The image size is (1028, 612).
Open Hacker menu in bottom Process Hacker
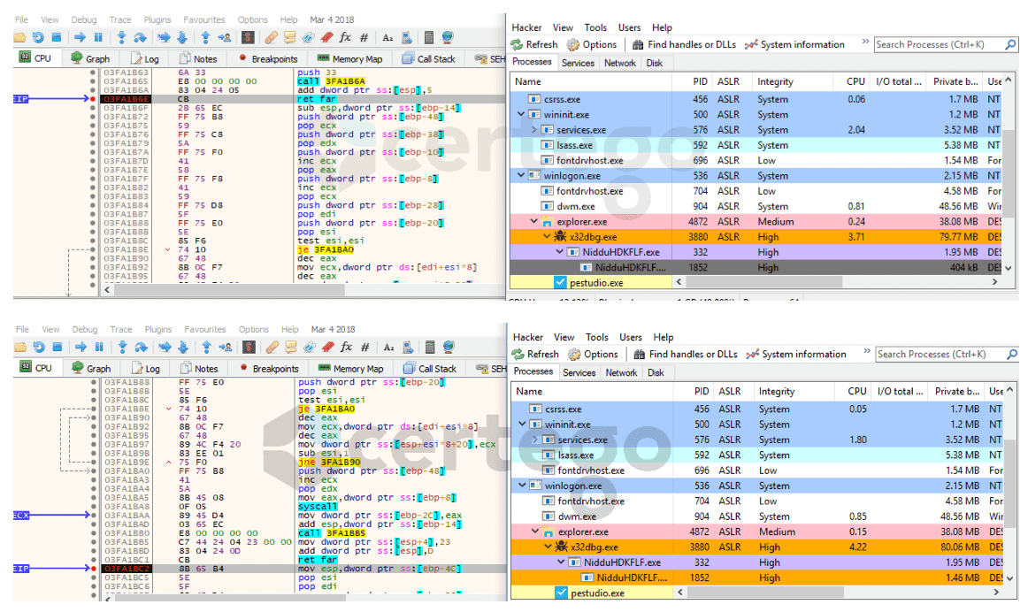click(x=528, y=337)
